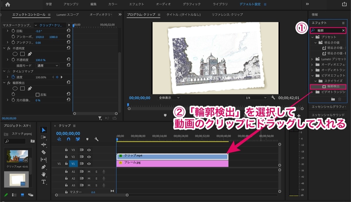Viewport: 351px width, 202px height.
Task: Click ellipse mask under 輪郭検出
Action: 15,88
